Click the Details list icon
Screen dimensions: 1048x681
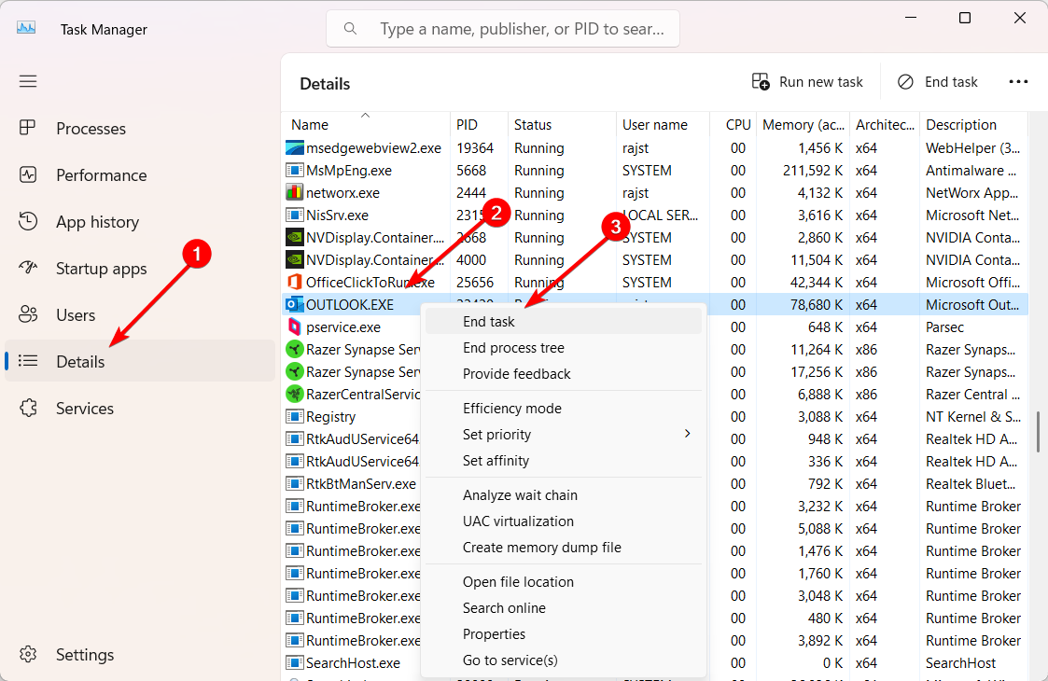tap(27, 361)
